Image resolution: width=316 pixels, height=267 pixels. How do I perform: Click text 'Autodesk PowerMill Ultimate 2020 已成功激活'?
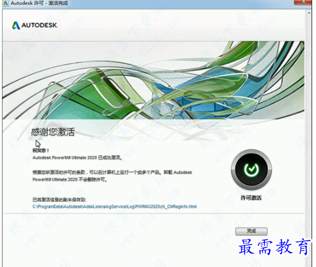tap(77, 158)
